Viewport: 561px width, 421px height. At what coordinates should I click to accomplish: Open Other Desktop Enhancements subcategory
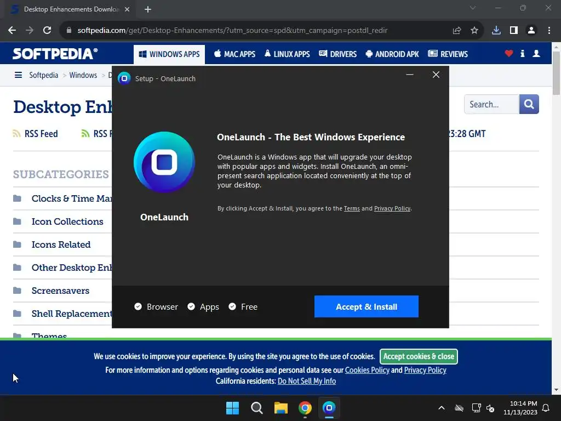click(x=72, y=268)
